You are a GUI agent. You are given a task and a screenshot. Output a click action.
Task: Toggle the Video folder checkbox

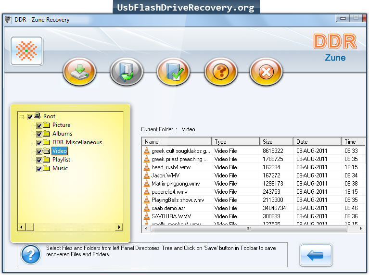[39, 151]
